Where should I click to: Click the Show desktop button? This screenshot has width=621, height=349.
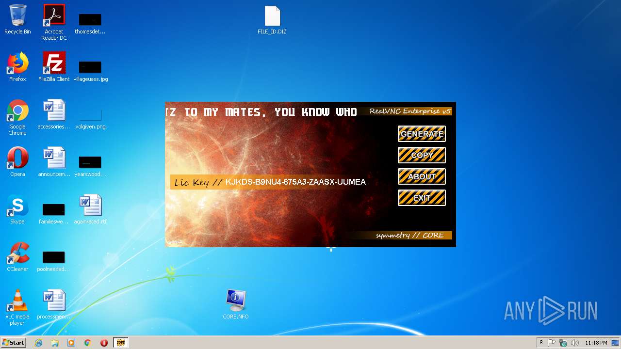click(616, 343)
